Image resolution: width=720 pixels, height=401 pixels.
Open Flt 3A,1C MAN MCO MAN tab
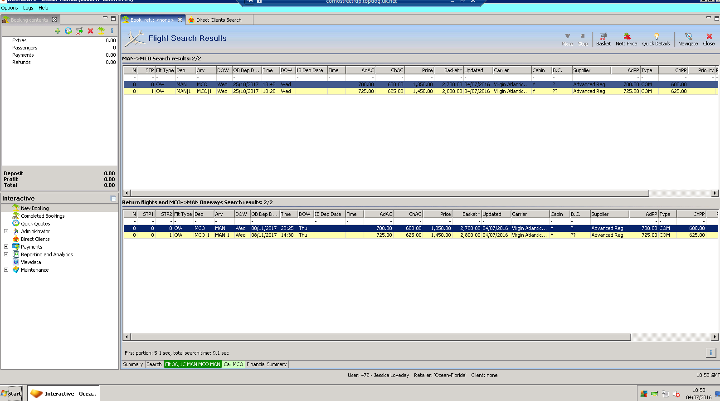(193, 364)
